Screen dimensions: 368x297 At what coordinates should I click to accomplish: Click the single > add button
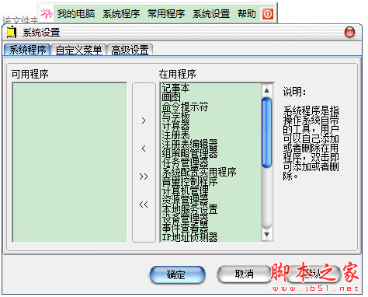144,121
